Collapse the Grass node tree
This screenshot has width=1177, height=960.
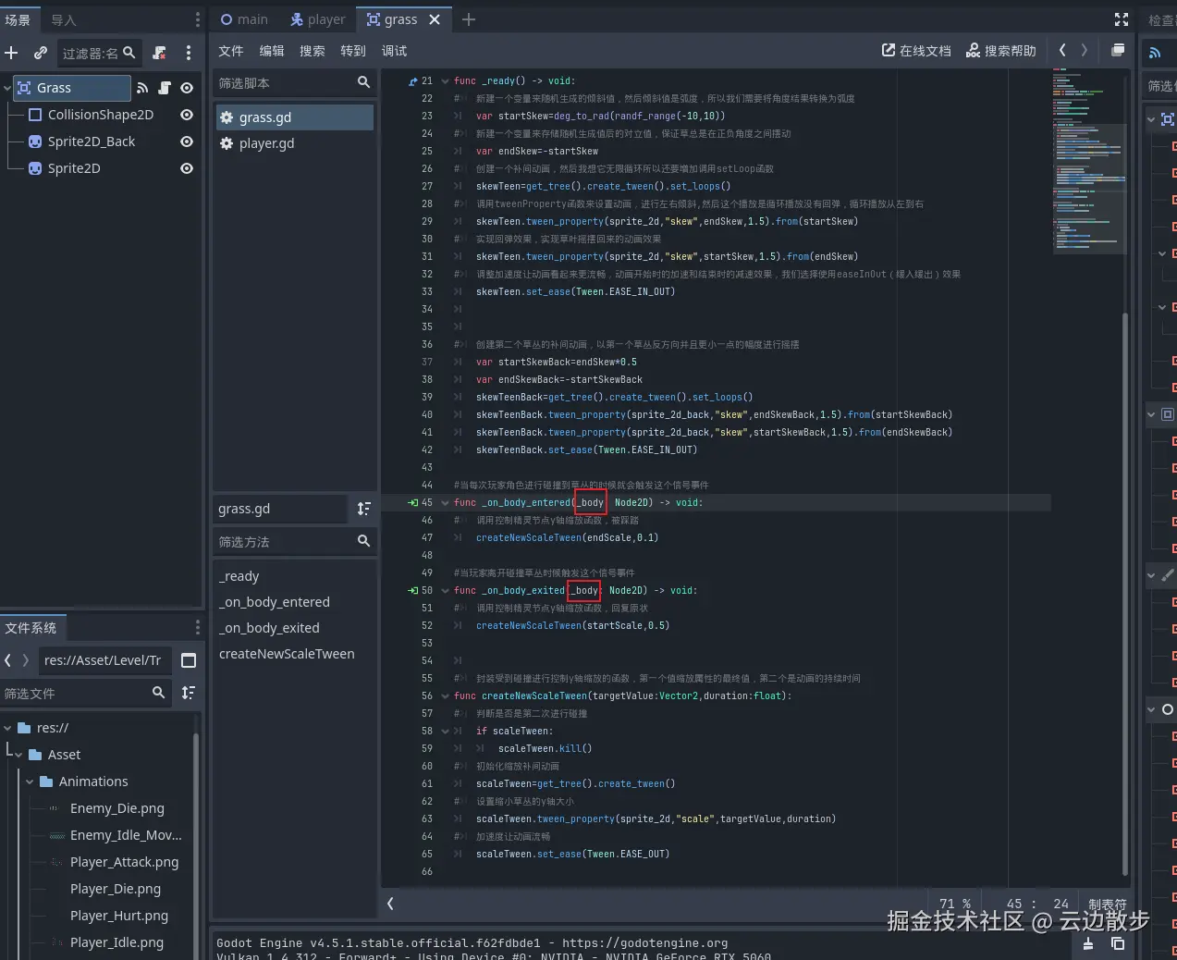click(7, 88)
